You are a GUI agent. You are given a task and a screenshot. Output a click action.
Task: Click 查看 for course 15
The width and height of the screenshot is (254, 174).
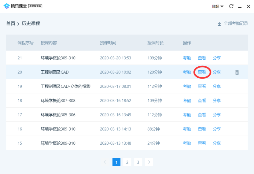pyautogui.click(x=202, y=143)
